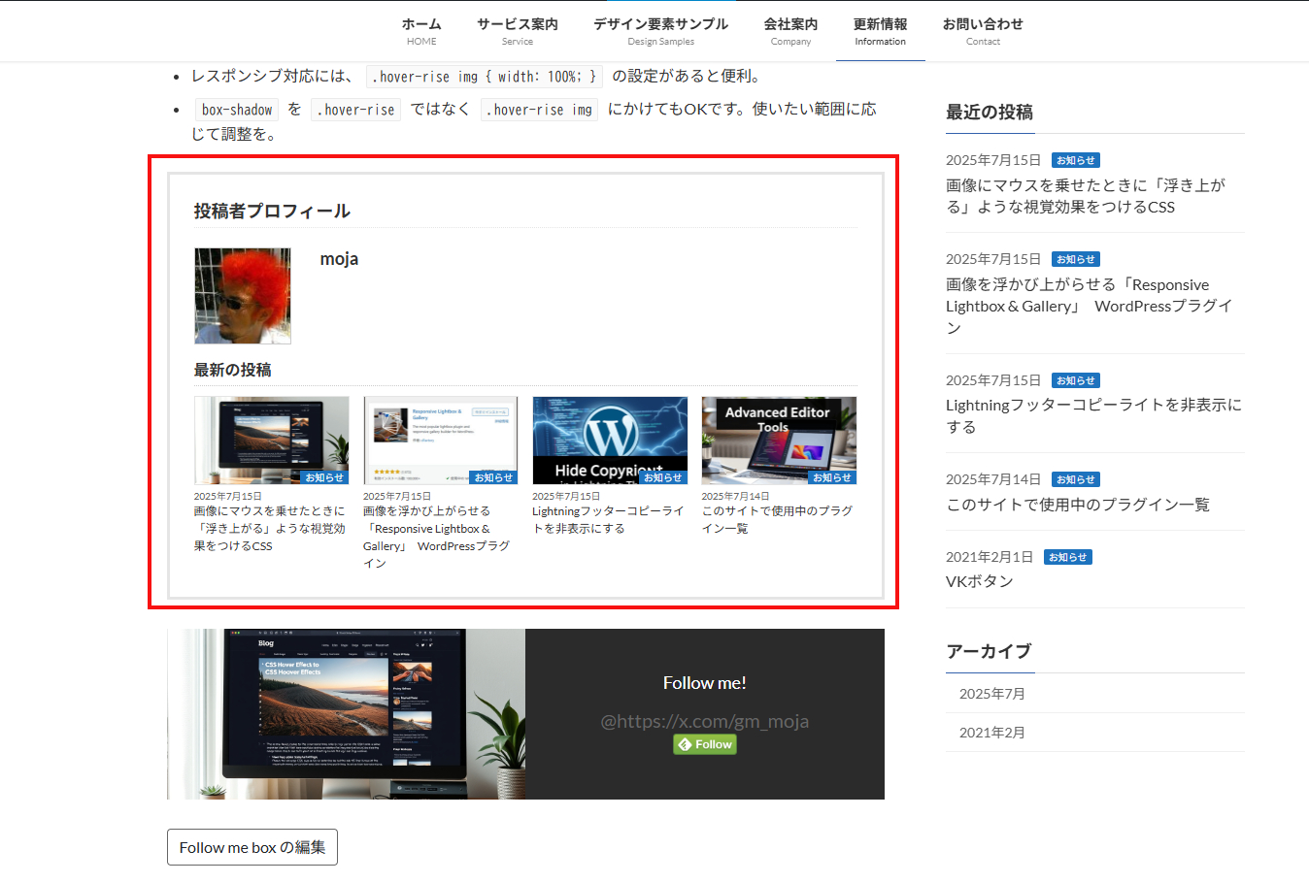1309x883 pixels.
Task: Click お知らせ tag beside 2021年2月1日 sidebar post
Action: click(1068, 557)
